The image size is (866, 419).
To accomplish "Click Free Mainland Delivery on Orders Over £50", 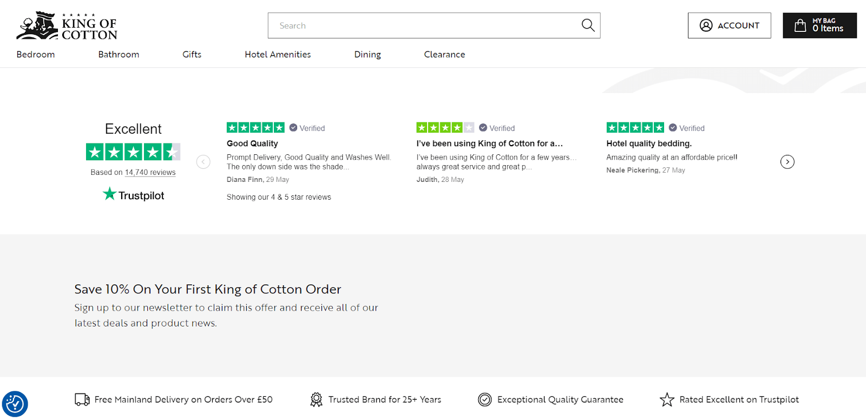I will click(x=183, y=400).
